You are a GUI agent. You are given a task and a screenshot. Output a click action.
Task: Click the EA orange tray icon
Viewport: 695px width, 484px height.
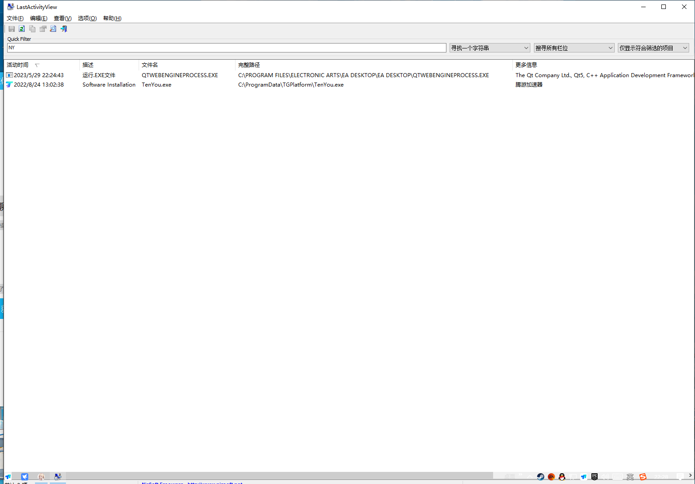[x=551, y=477]
